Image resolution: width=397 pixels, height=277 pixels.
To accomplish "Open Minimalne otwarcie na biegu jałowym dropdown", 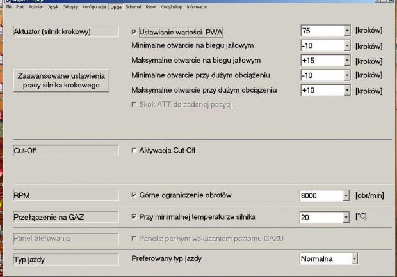I will click(x=346, y=47).
